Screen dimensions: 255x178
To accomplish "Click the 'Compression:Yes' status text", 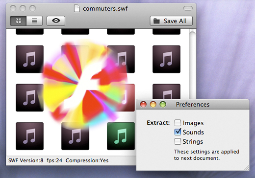I will [87, 160].
